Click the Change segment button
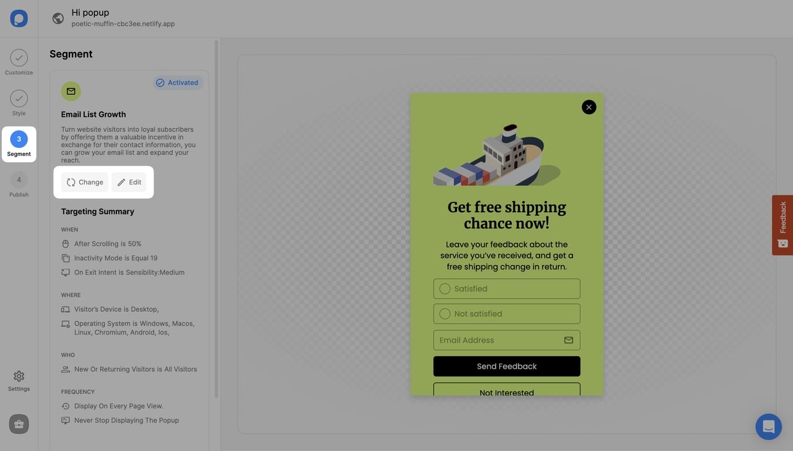793x451 pixels. pyautogui.click(x=84, y=182)
